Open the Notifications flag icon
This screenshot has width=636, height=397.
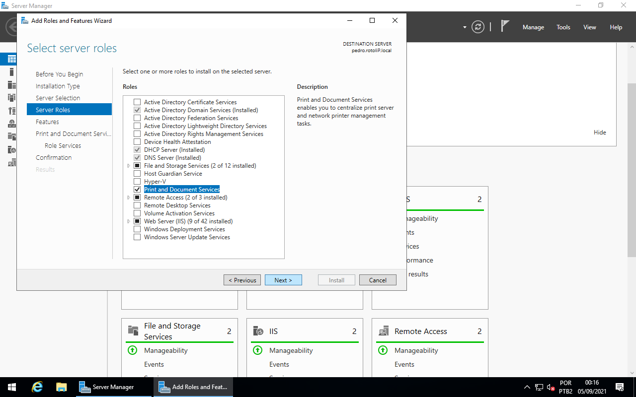point(505,26)
